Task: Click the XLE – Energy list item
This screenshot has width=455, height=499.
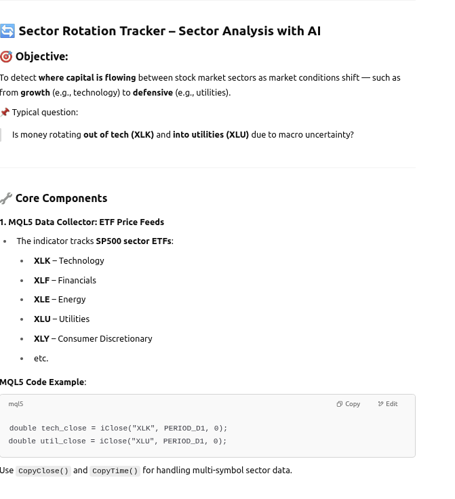Action: [60, 300]
